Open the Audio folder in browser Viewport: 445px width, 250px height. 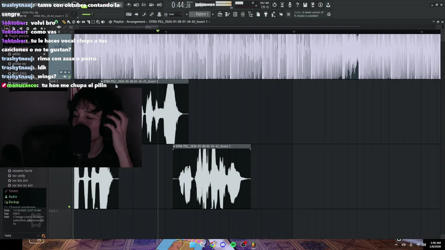[x=13, y=197]
